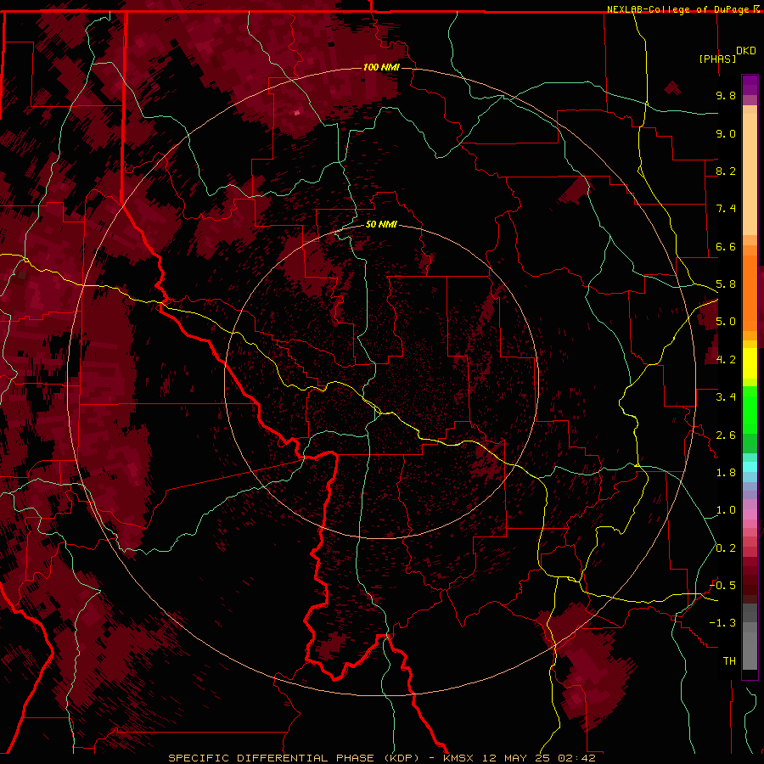Pick the bright green color bar segment
The image size is (764, 764).
750,409
